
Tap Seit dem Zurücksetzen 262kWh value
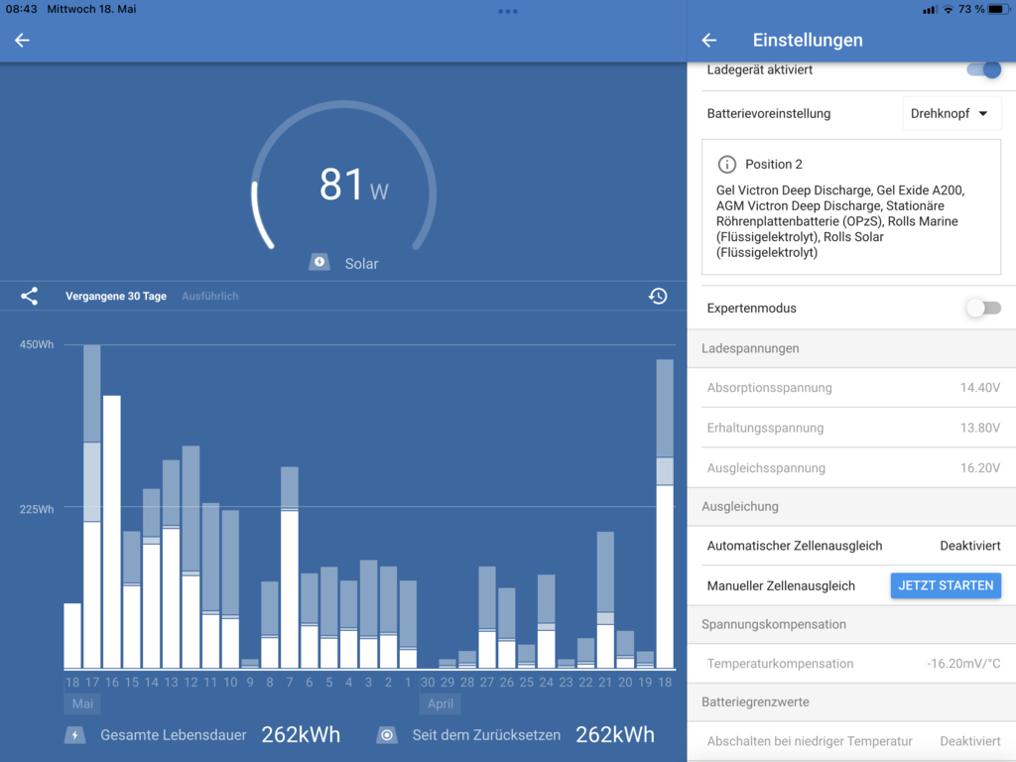pos(615,735)
